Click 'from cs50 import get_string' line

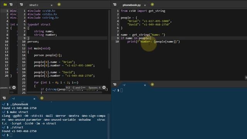click(143, 11)
